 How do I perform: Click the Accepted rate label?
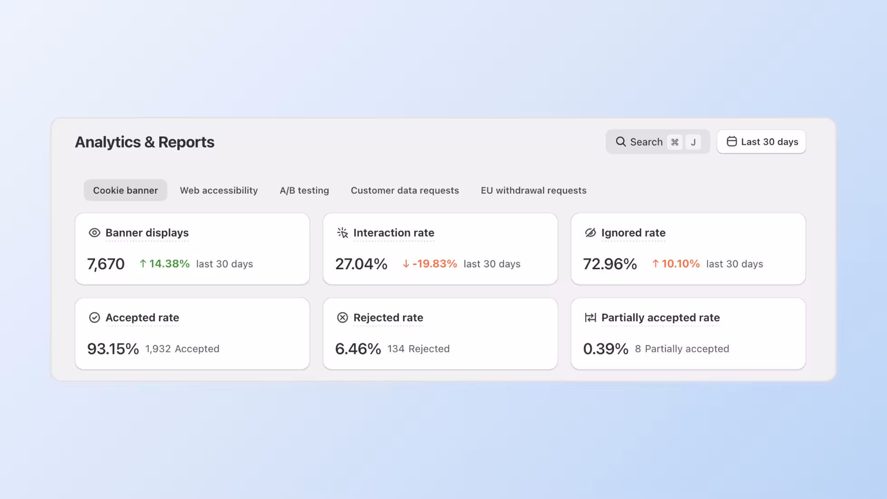pyautogui.click(x=142, y=317)
